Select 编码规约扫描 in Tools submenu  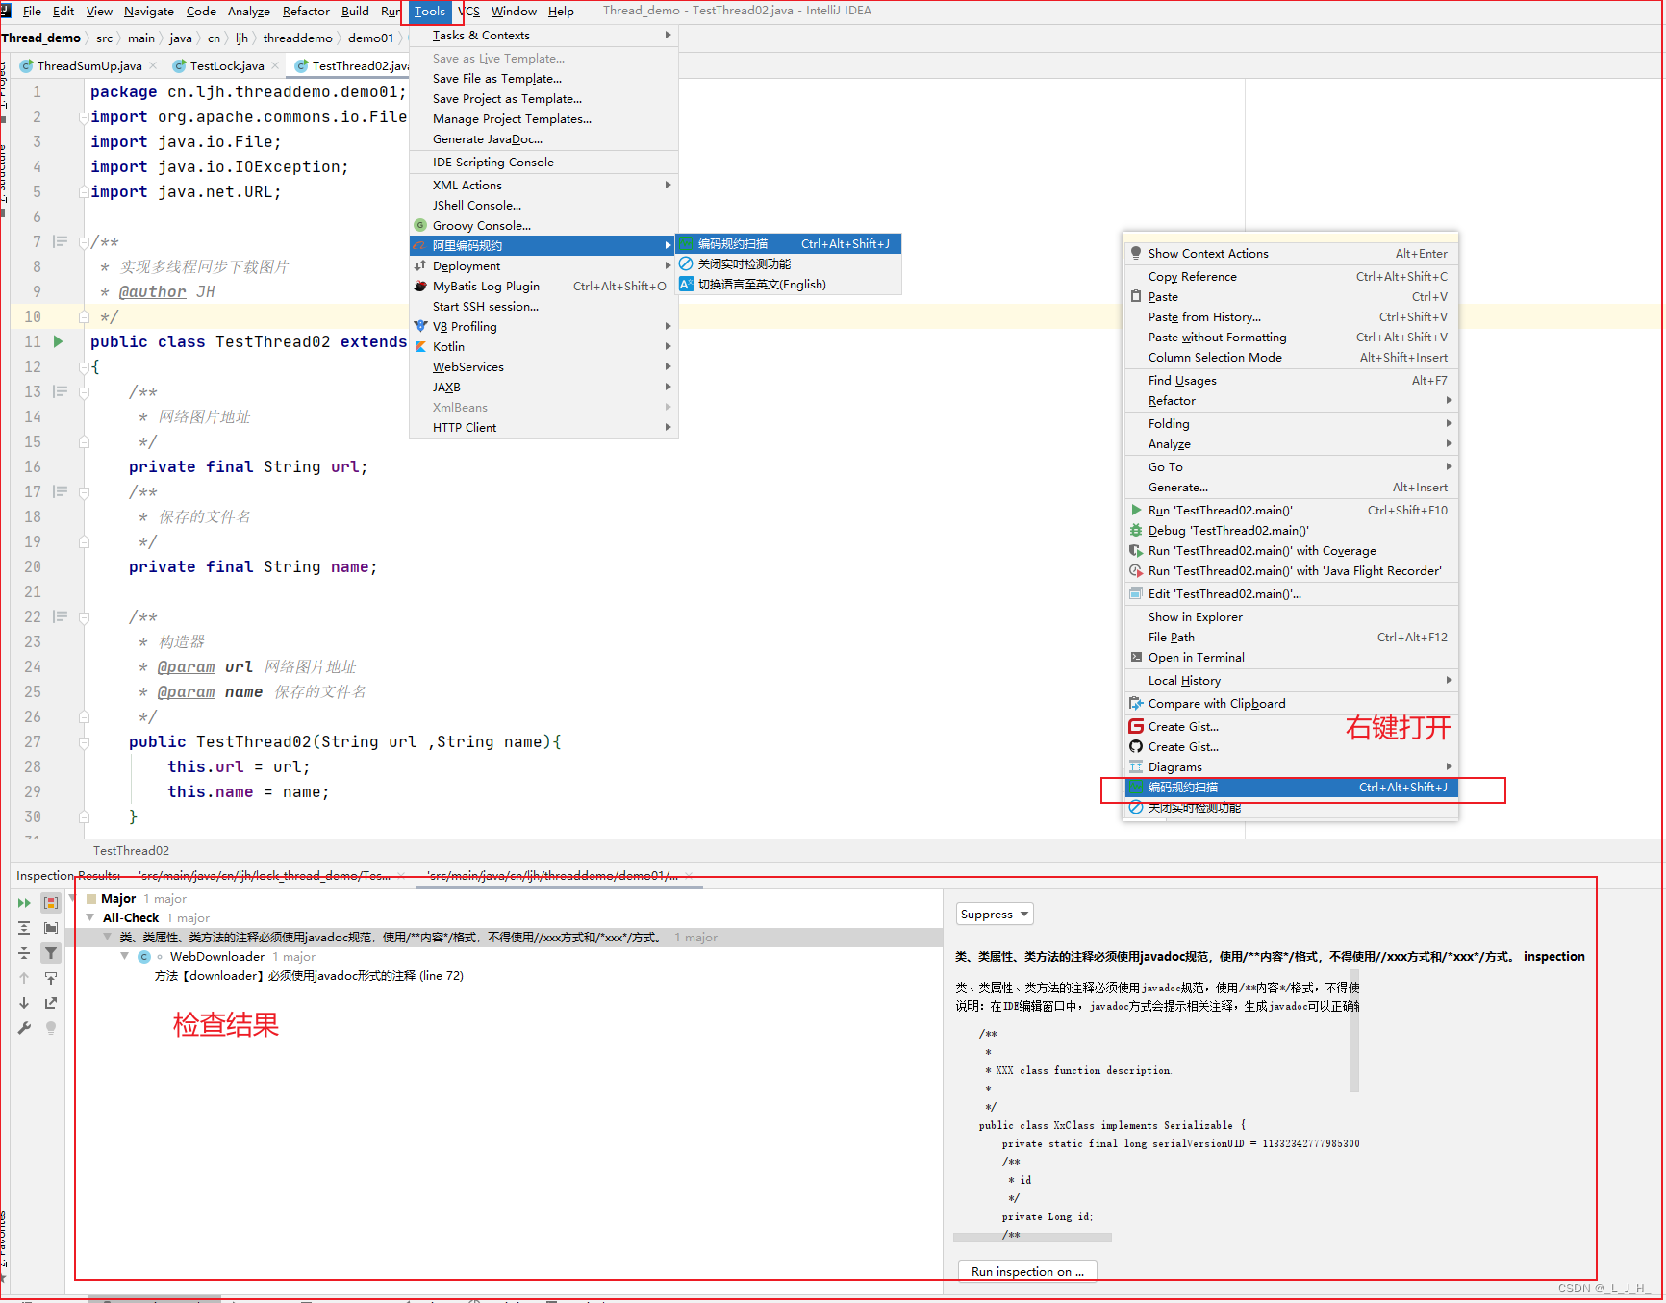[789, 244]
